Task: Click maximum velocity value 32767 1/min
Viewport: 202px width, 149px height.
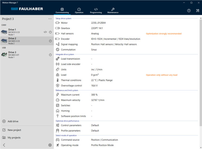Action: pyautogui.click(x=98, y=100)
